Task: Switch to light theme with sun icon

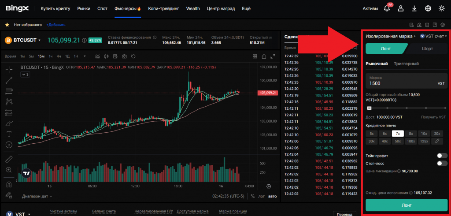Action: click(441, 9)
